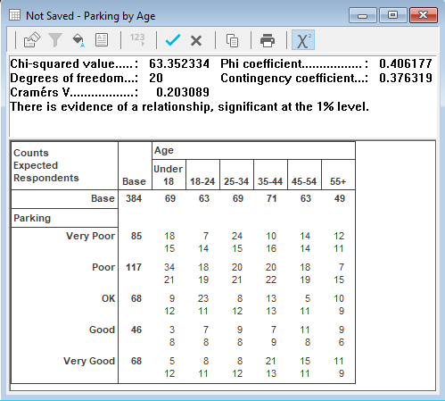Select the Age column group header
445x401 pixels.
tap(253, 151)
